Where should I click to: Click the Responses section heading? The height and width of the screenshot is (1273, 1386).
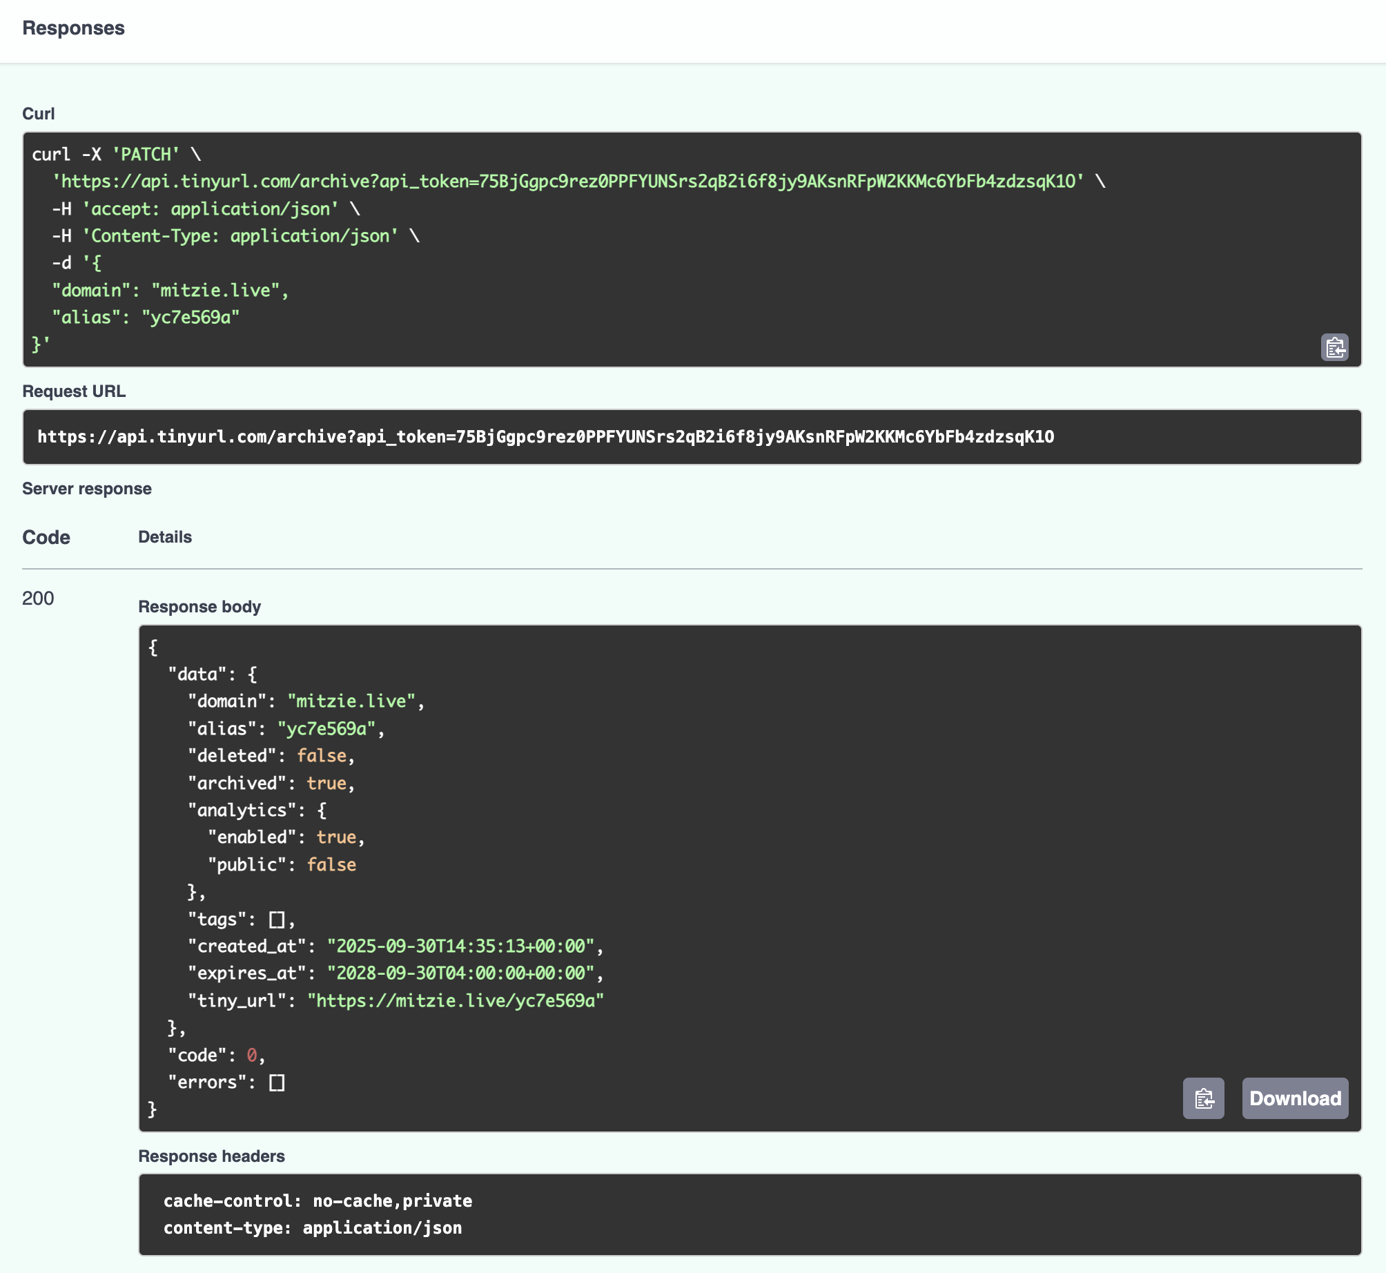tap(73, 28)
